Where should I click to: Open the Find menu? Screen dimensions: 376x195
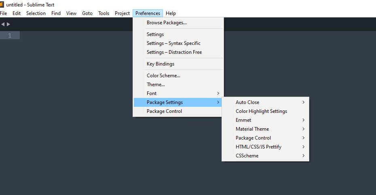point(56,13)
